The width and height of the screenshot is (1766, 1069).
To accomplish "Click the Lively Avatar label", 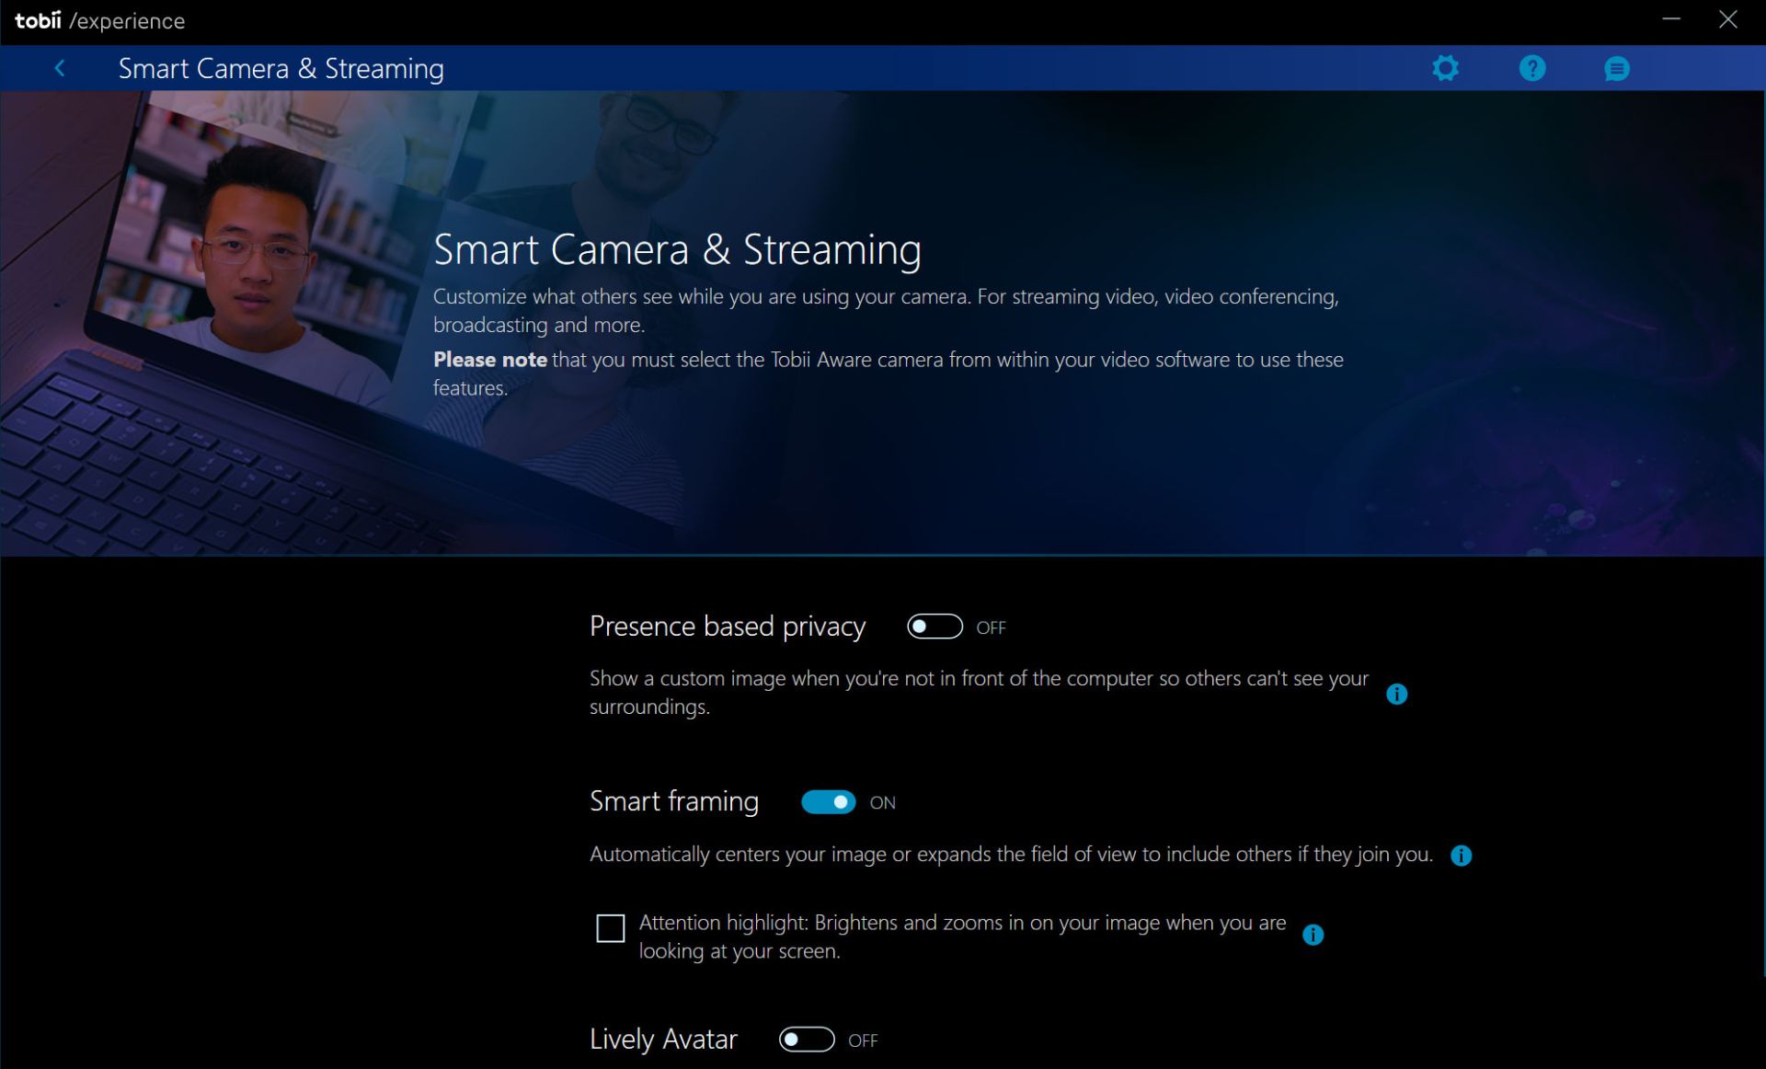I will (663, 1040).
